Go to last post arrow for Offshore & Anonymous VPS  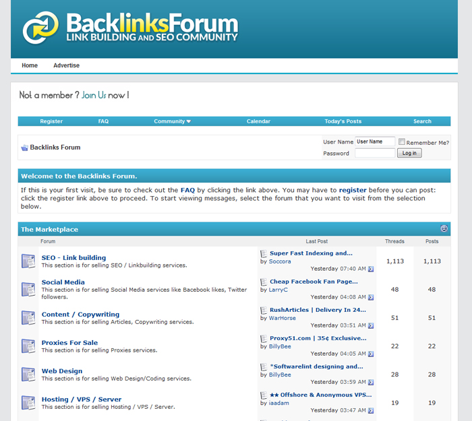[371, 410]
